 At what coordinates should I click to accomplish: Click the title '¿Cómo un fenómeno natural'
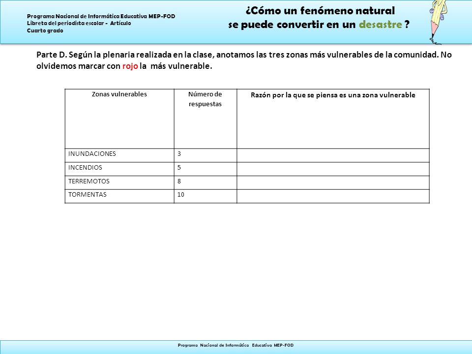click(320, 11)
